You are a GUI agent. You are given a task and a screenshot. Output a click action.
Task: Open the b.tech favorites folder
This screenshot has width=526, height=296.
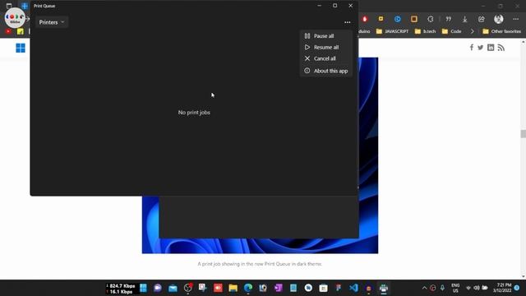pyautogui.click(x=425, y=31)
